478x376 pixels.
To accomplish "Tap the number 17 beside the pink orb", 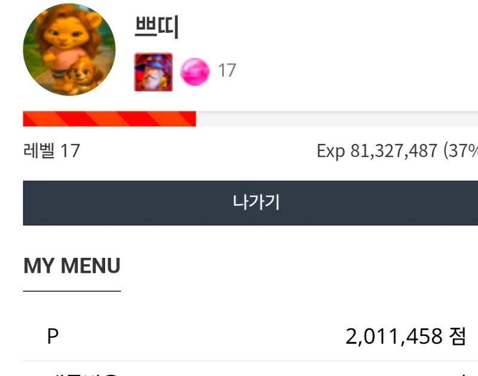I will click(227, 70).
